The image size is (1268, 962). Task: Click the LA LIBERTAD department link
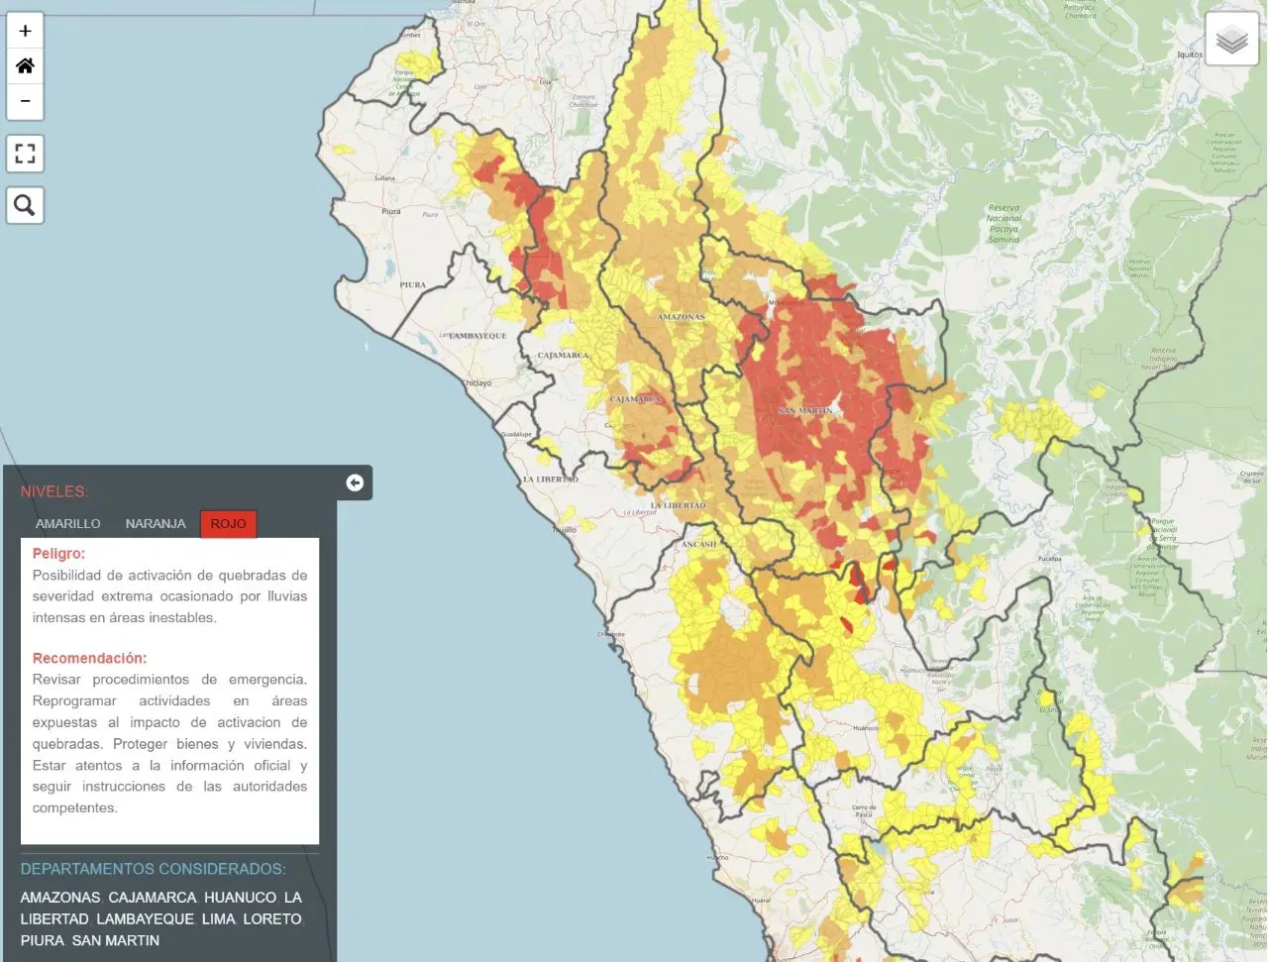pyautogui.click(x=54, y=918)
